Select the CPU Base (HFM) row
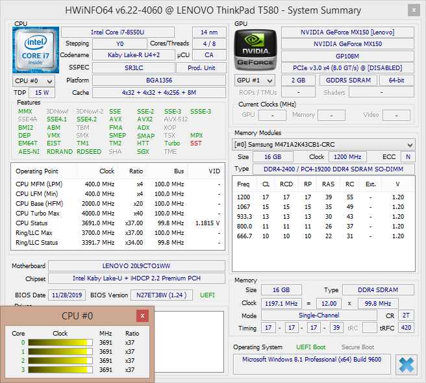This screenshot has width=426, height=383. click(118, 204)
